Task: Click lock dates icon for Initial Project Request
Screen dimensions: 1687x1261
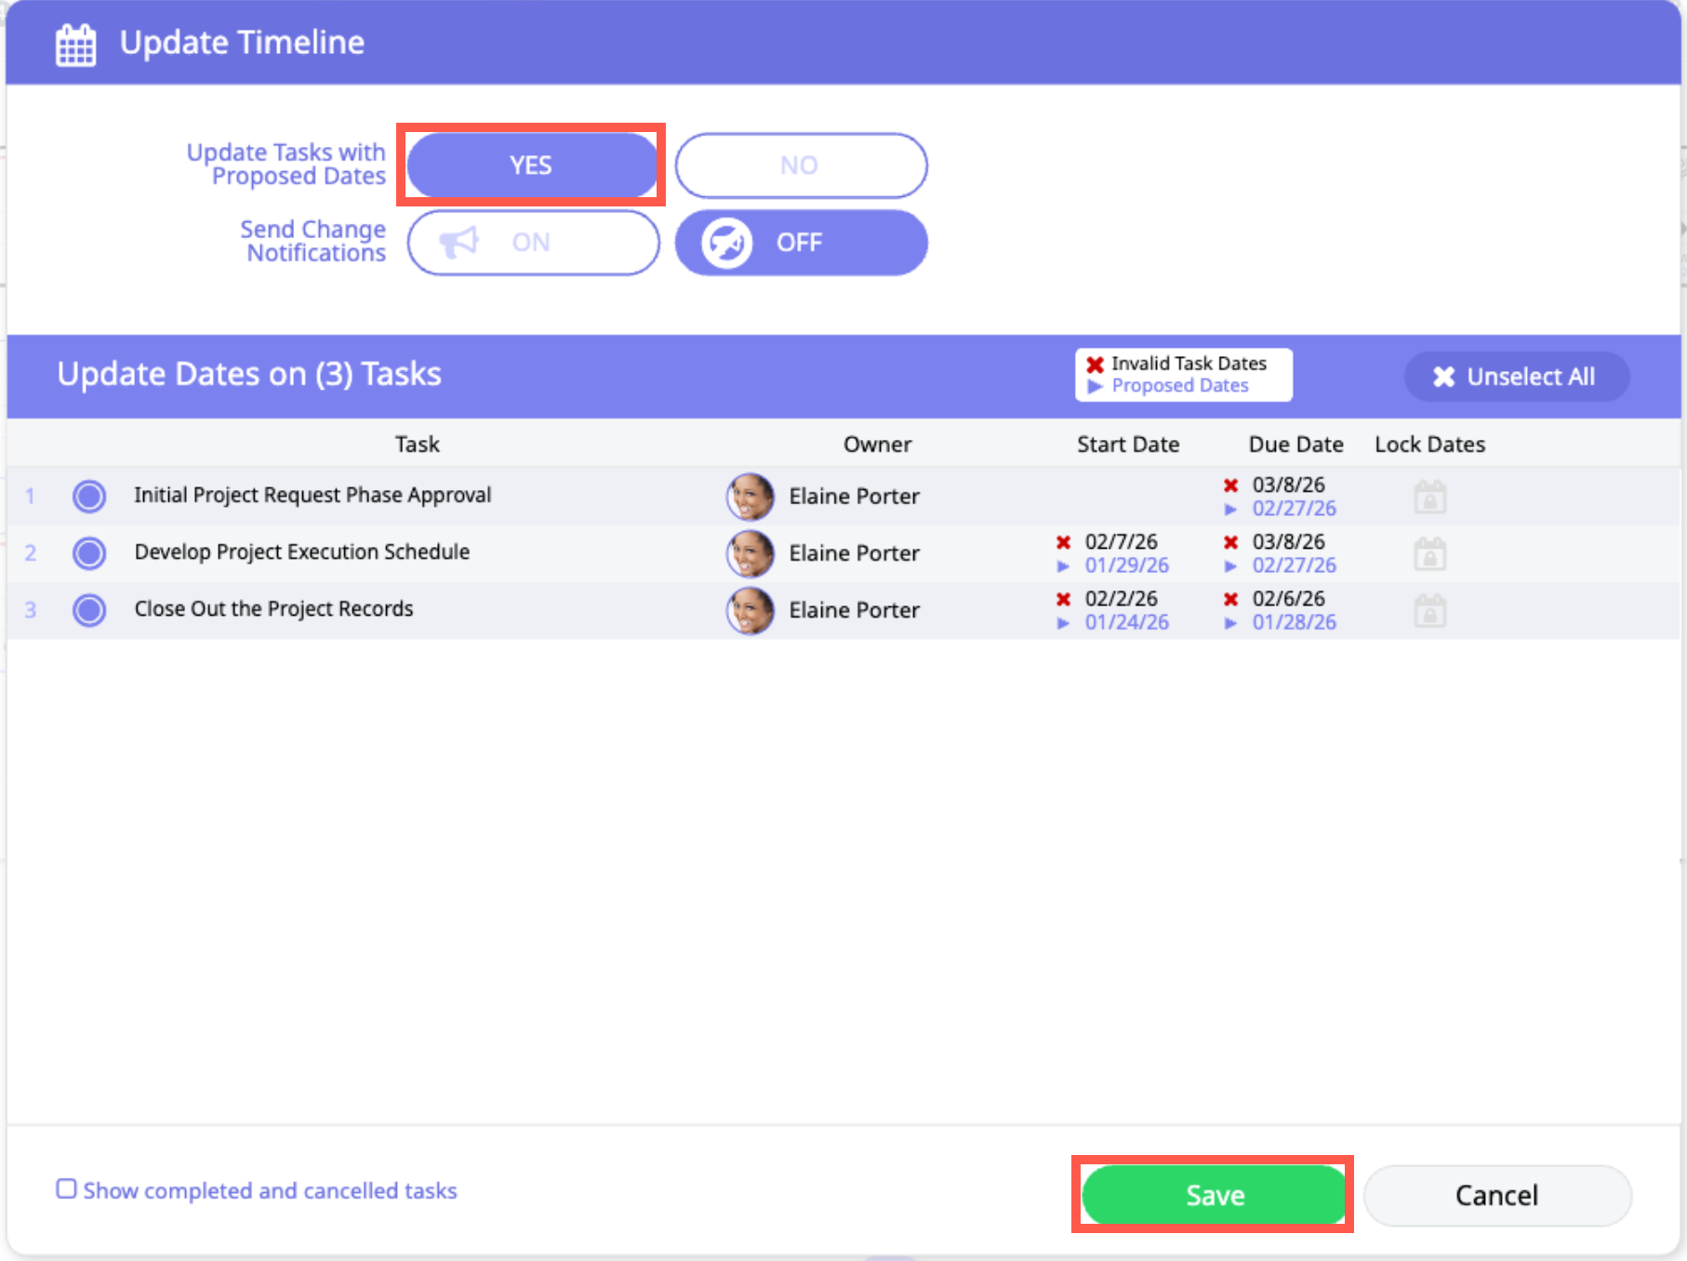Action: (x=1429, y=497)
